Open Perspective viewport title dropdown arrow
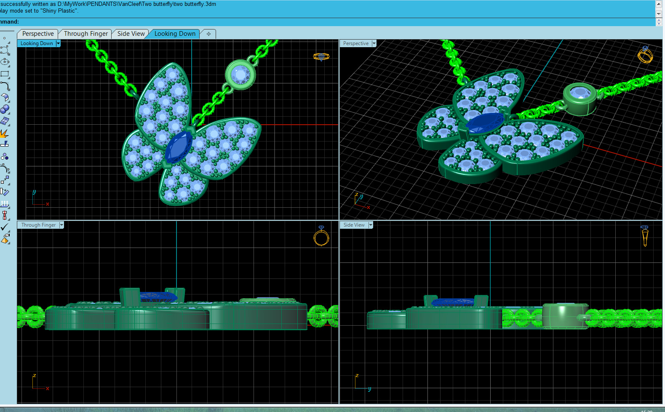This screenshot has height=412, width=665. point(374,43)
